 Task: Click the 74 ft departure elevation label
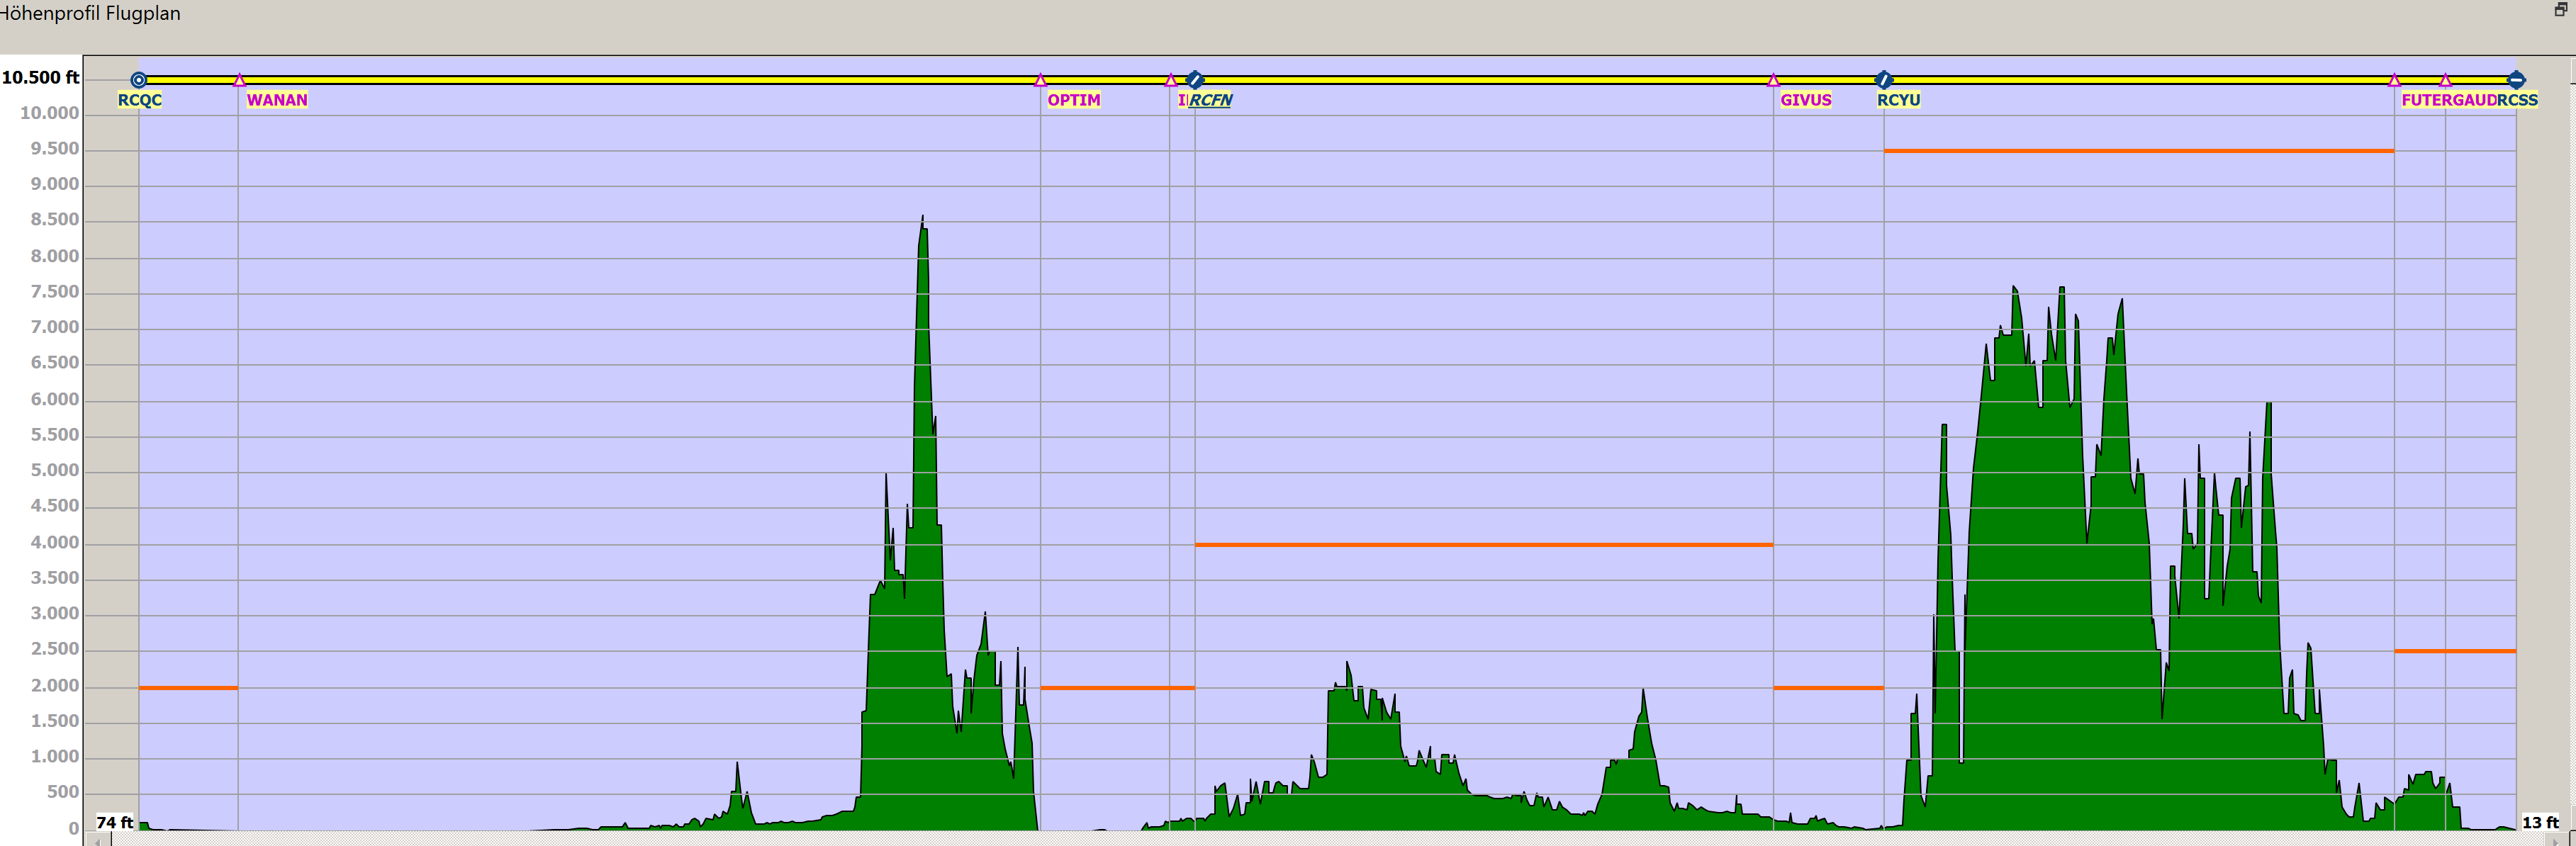(x=115, y=822)
